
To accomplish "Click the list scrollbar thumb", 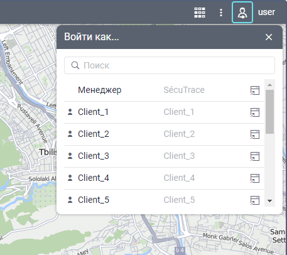I will click(269, 112).
